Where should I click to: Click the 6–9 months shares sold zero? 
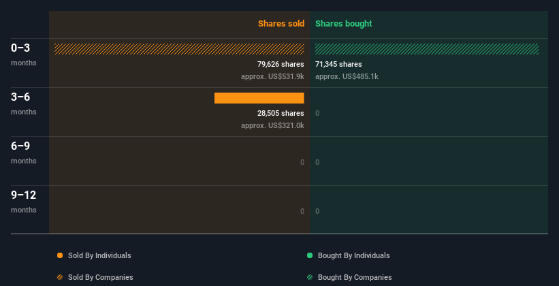point(302,162)
